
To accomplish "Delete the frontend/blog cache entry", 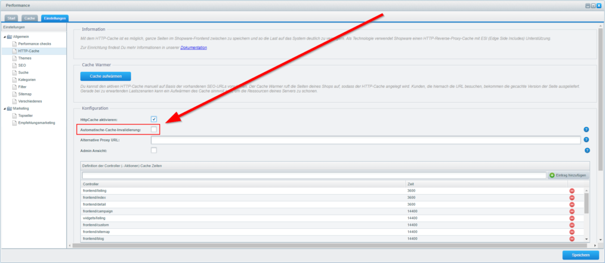I will [572, 238].
